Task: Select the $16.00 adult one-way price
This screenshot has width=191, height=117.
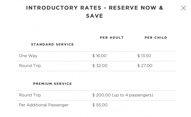Action: [99, 56]
